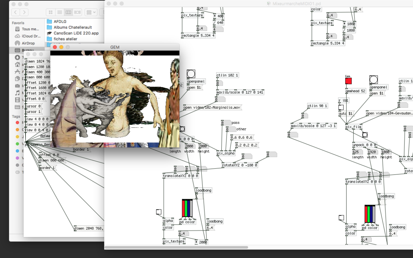The image size is (413, 258).
Task: Click the 'rotateXYZ 0 -180 0' object
Action: (x=240, y=165)
